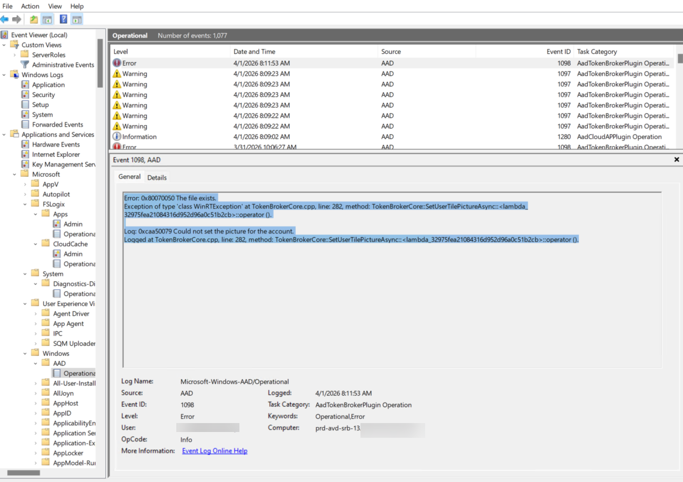Click the Autopilot folder icon
Screen dimensions: 683x482
point(35,194)
